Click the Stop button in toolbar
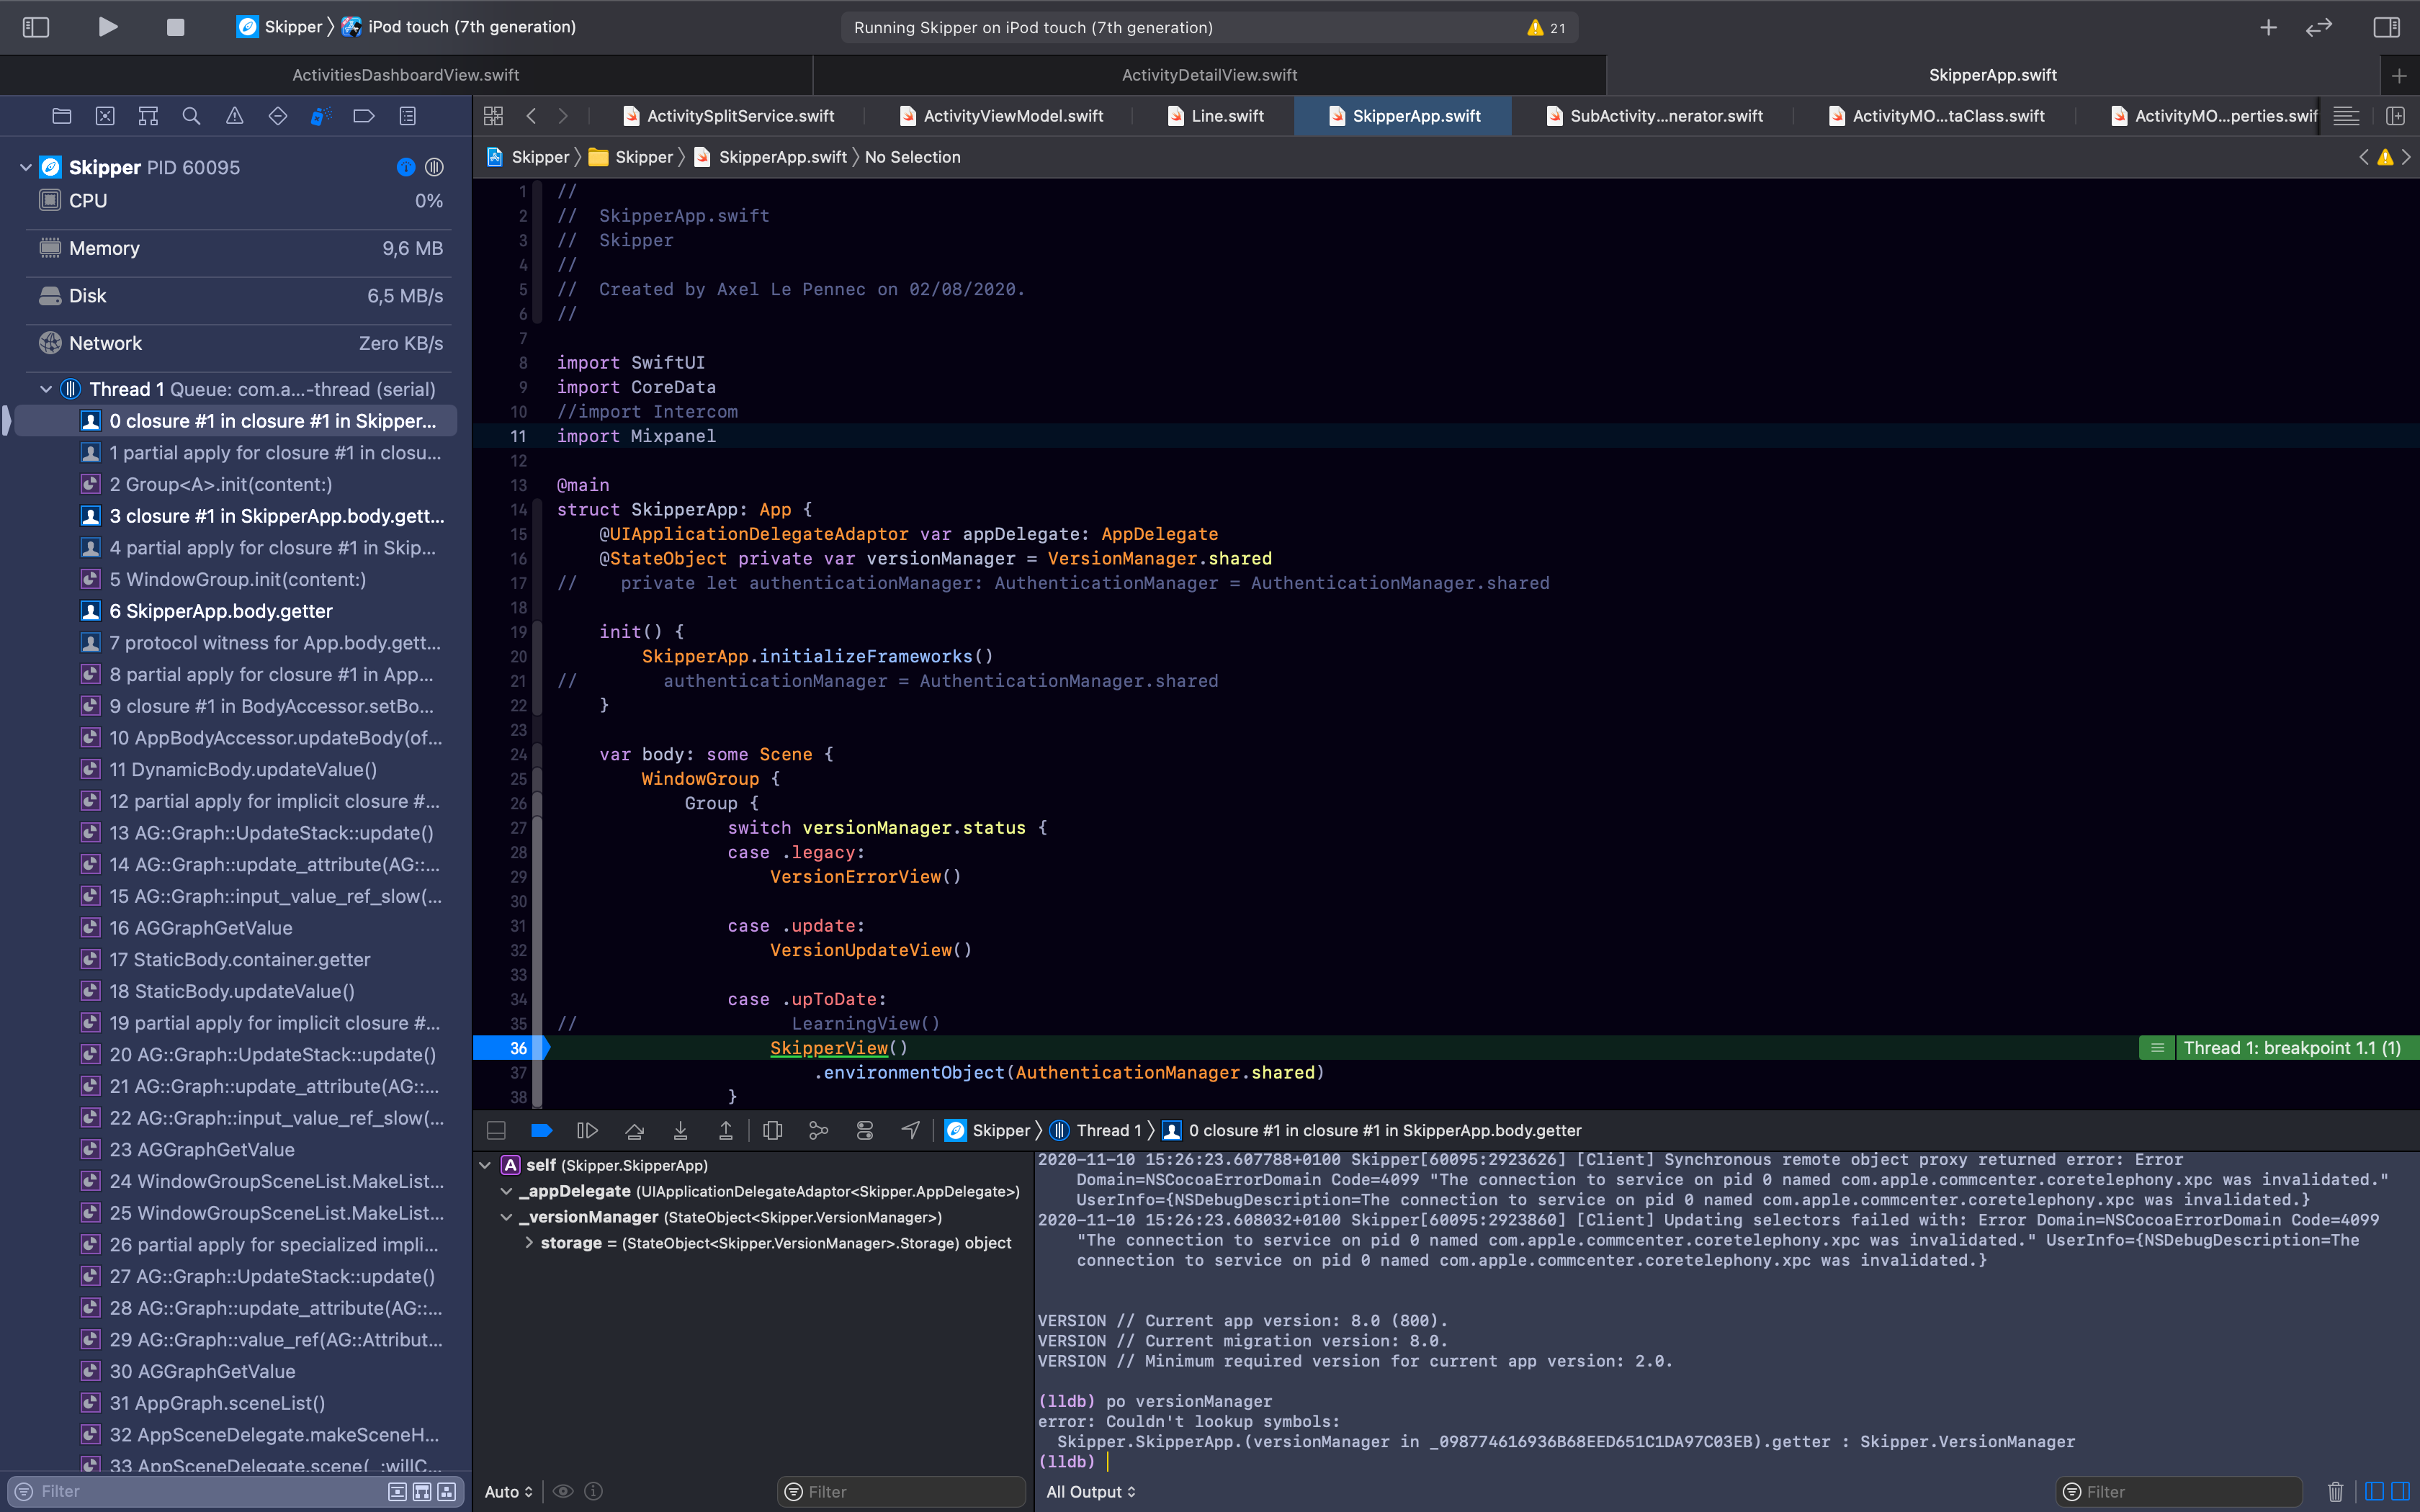 point(175,27)
